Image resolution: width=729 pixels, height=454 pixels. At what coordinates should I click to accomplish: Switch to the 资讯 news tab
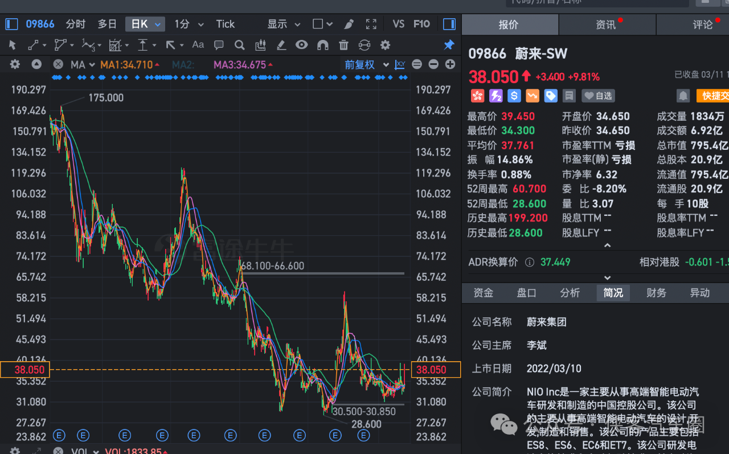pyautogui.click(x=607, y=24)
